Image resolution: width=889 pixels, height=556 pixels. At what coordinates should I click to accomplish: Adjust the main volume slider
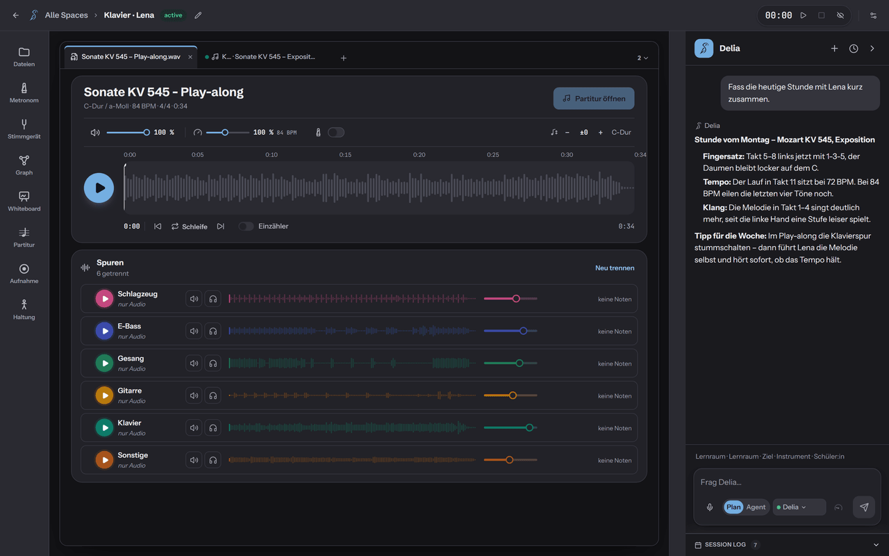[126, 132]
